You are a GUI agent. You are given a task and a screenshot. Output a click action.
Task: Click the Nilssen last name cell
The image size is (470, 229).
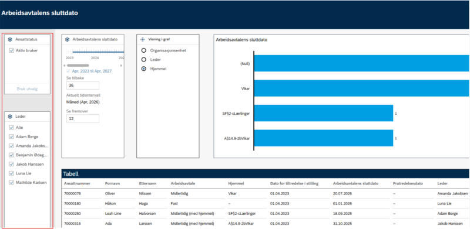(146, 193)
